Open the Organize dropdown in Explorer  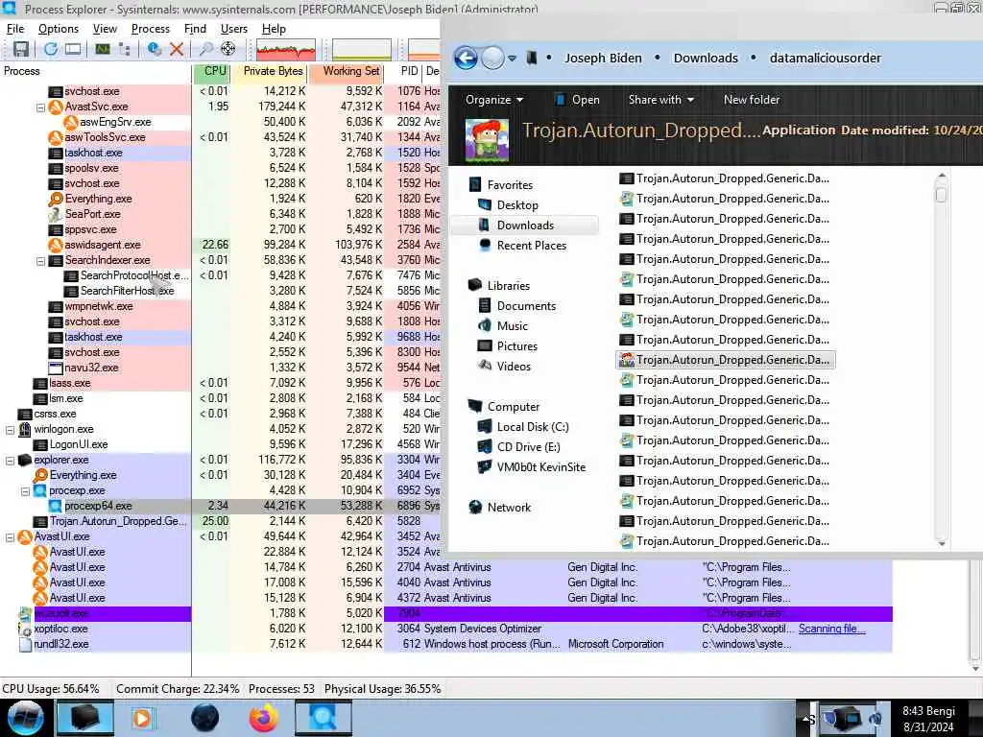tap(494, 100)
